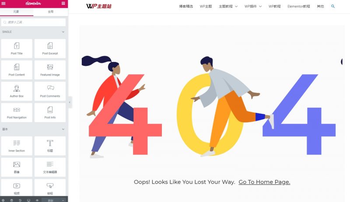Open the widgets grid icon in header
This screenshot has width=350, height=202.
[x=63, y=3]
